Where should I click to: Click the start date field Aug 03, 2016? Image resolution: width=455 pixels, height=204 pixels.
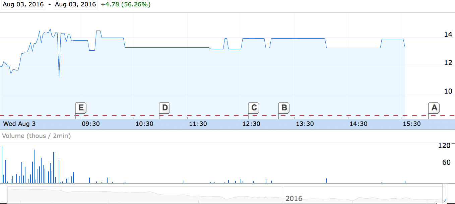pyautogui.click(x=23, y=4)
